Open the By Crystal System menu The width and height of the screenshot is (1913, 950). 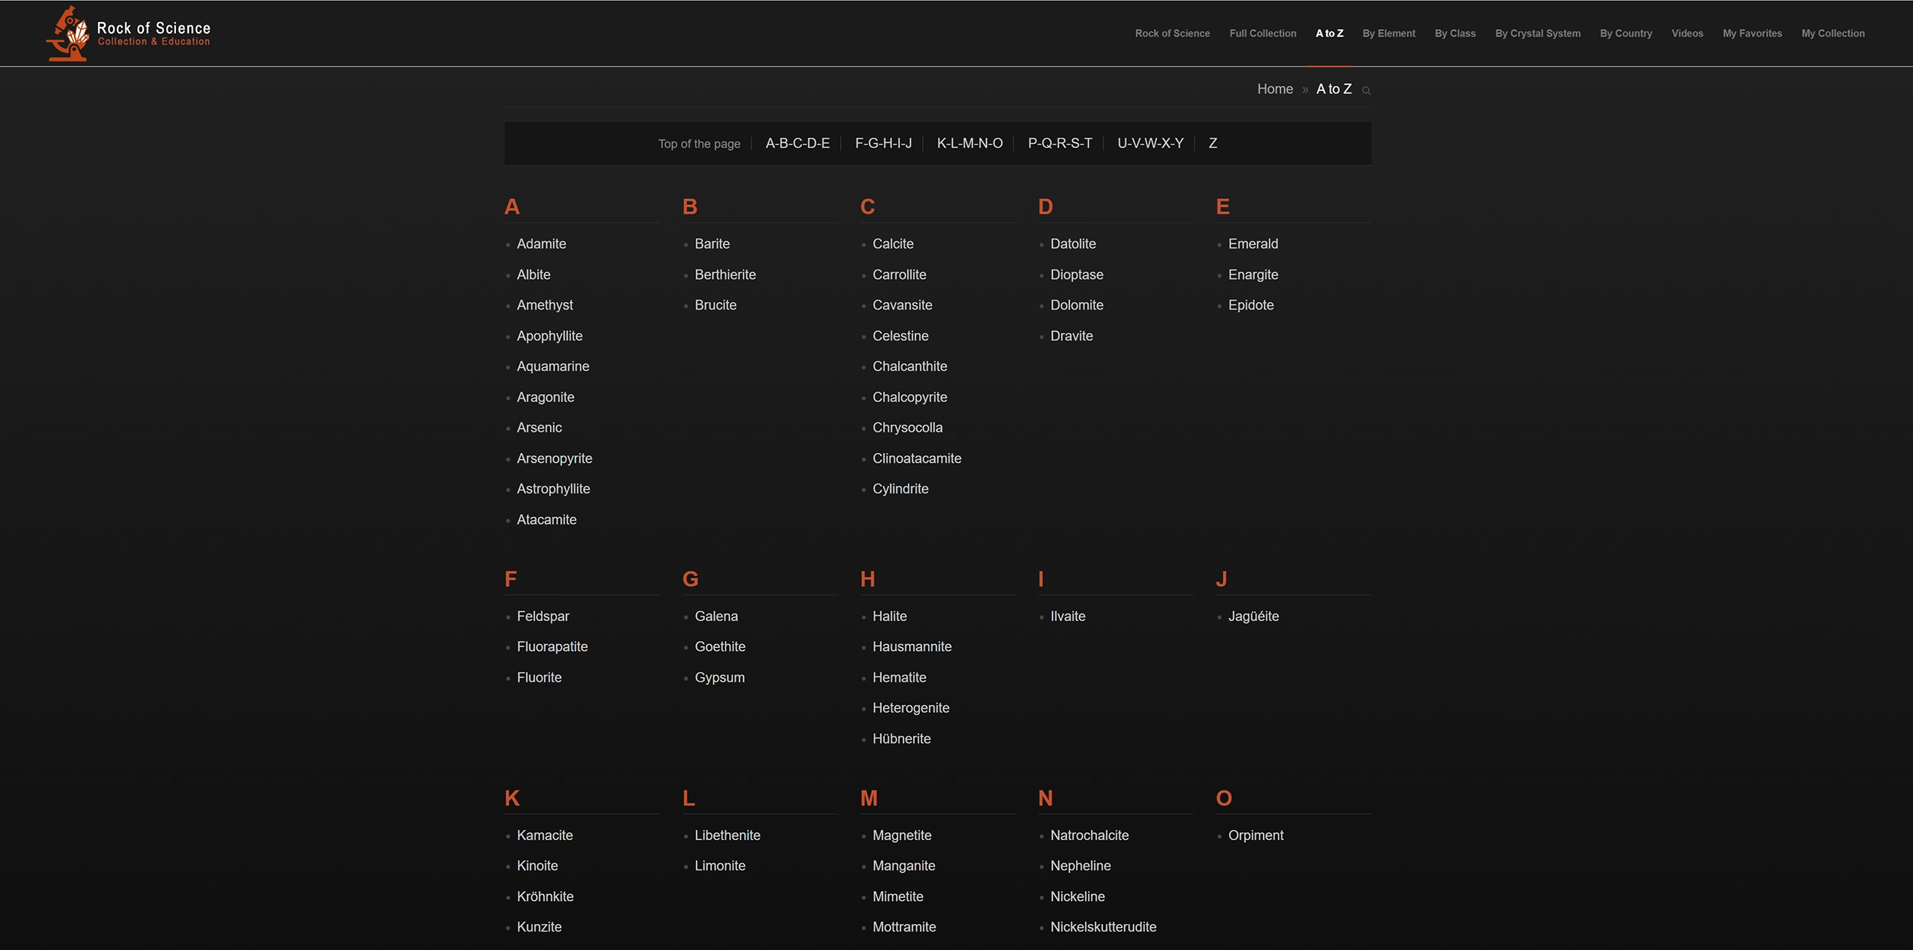pos(1537,34)
